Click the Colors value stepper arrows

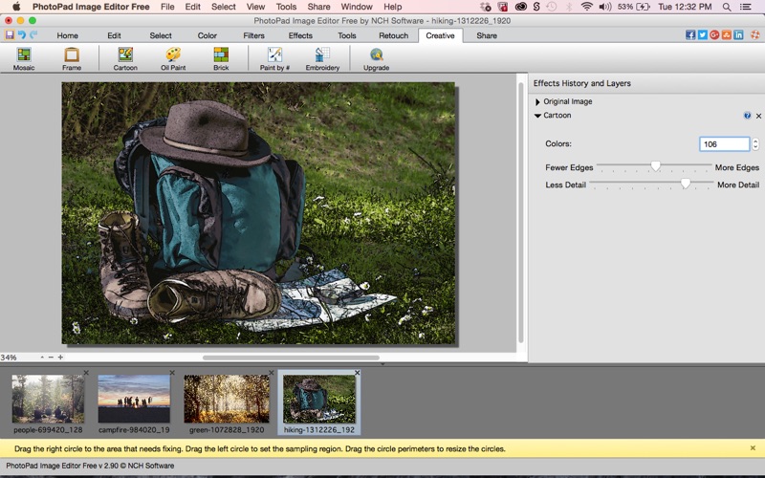[x=755, y=144]
